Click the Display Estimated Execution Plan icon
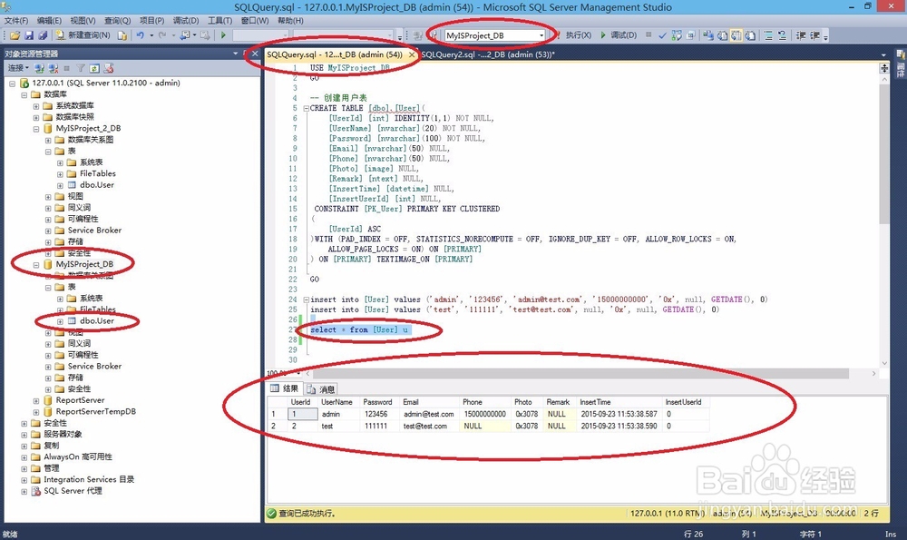 [677, 35]
